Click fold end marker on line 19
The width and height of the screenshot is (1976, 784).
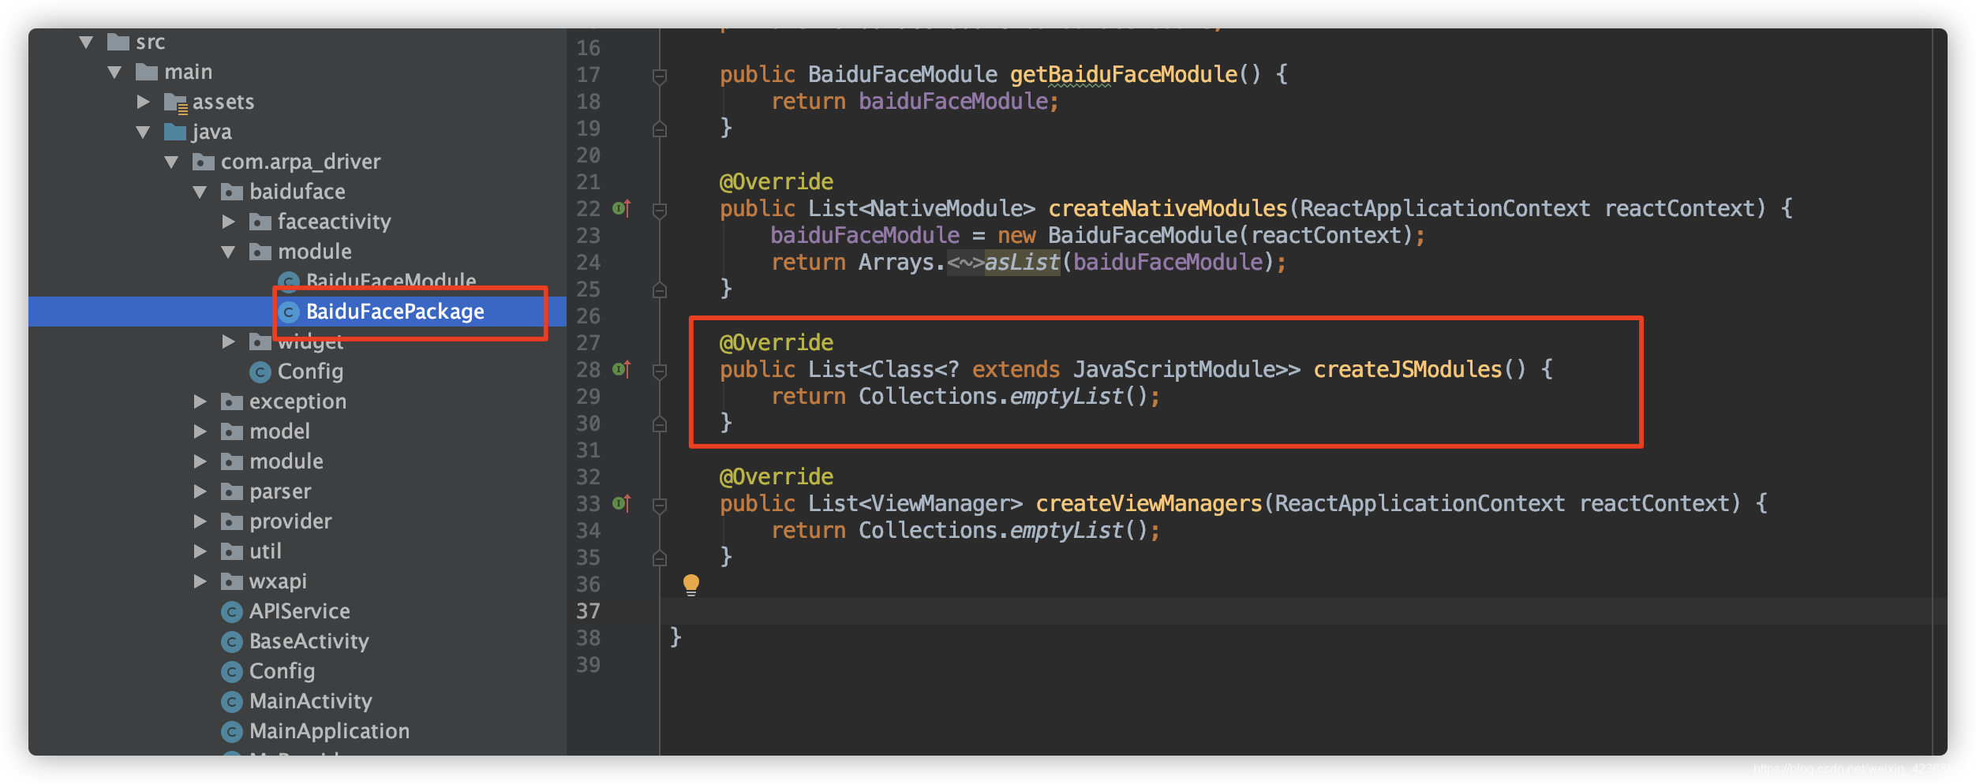click(x=660, y=129)
